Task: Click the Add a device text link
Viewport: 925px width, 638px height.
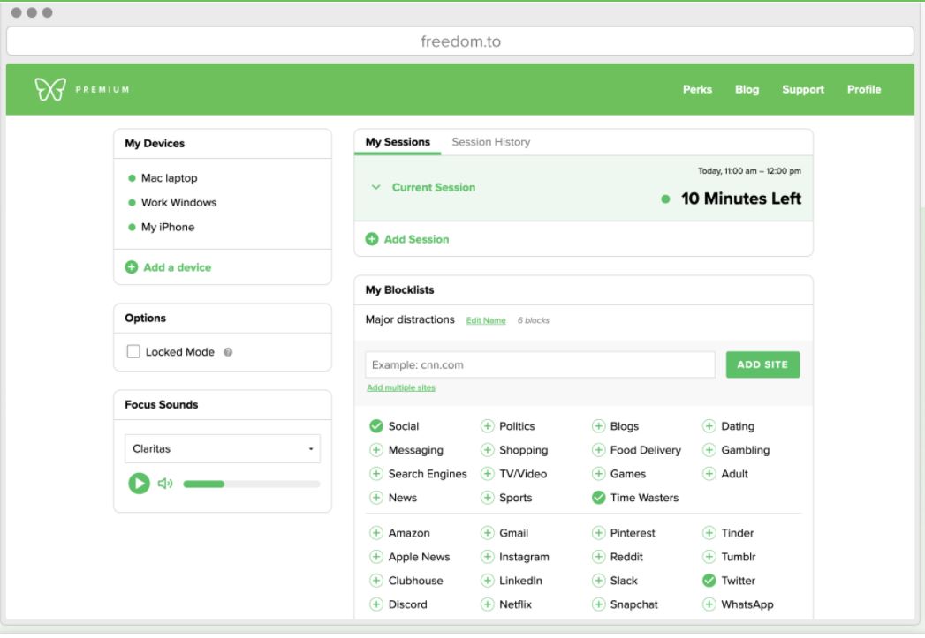Action: [177, 267]
